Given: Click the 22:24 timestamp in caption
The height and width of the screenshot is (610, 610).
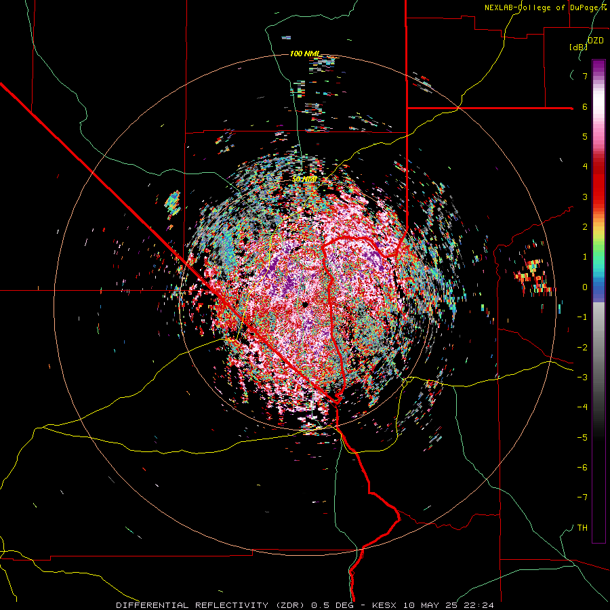Looking at the screenshot, I should coord(480,605).
